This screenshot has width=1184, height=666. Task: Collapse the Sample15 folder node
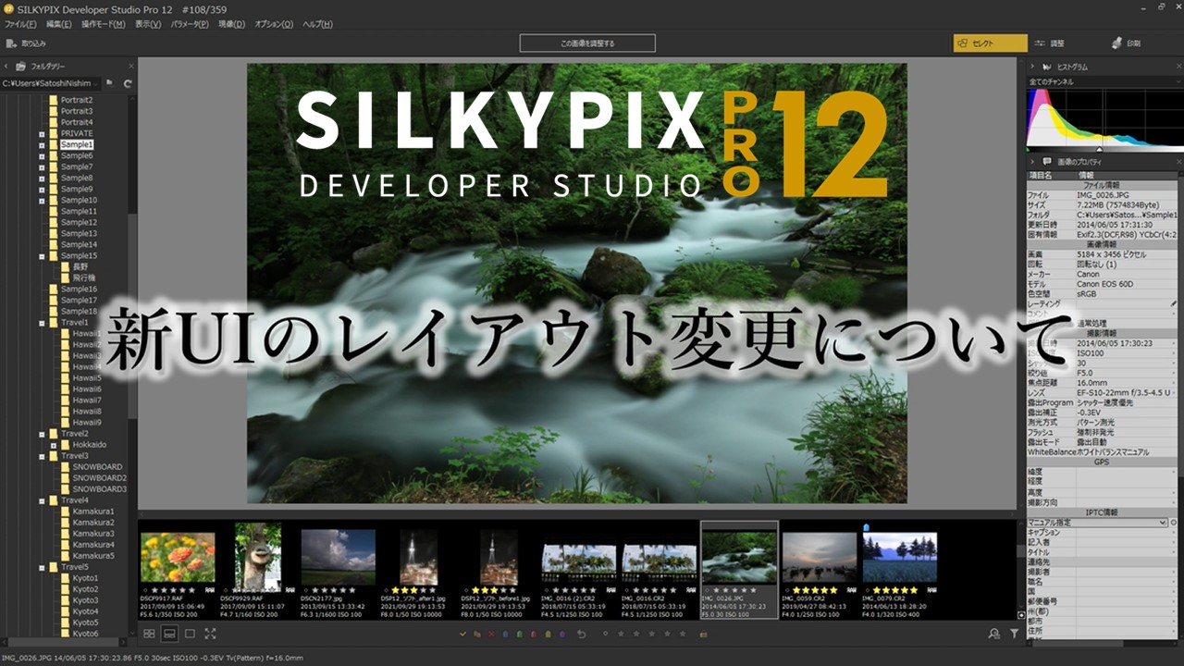pos(42,255)
